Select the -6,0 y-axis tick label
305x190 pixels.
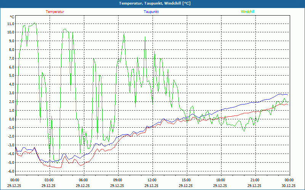point(10,171)
